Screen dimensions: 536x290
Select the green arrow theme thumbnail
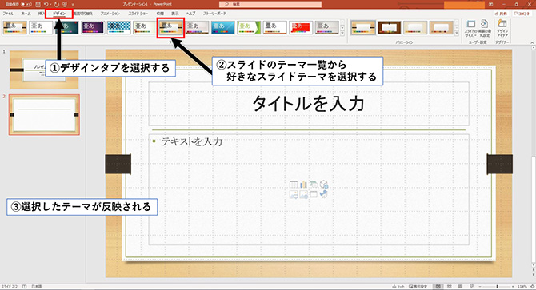click(249, 28)
